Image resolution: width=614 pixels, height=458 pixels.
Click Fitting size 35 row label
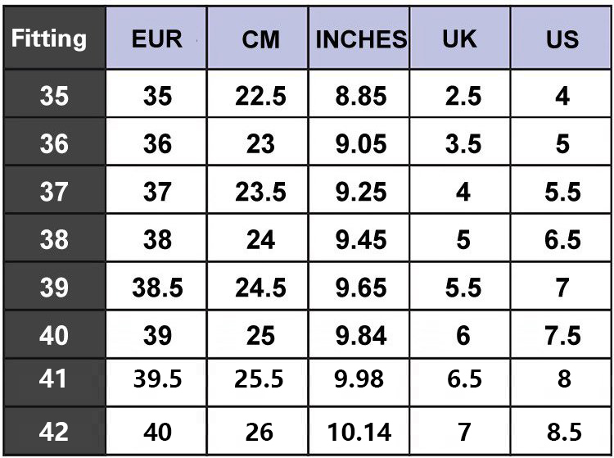coord(54,97)
